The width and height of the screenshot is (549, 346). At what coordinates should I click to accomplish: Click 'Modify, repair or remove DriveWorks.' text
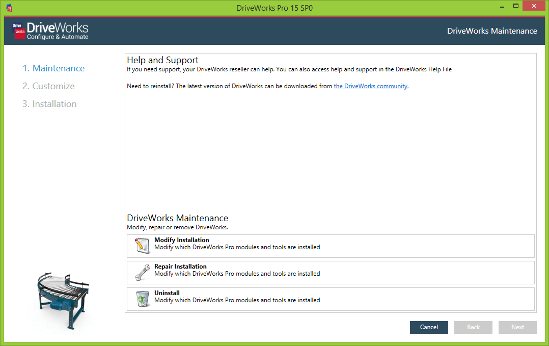(x=177, y=227)
